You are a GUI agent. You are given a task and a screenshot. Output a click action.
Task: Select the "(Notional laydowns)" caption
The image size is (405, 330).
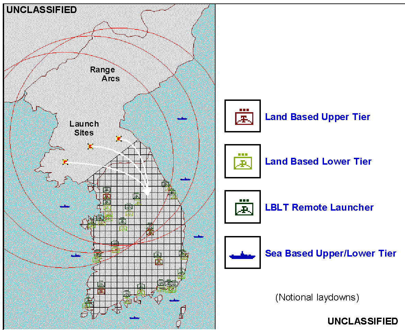(317, 297)
